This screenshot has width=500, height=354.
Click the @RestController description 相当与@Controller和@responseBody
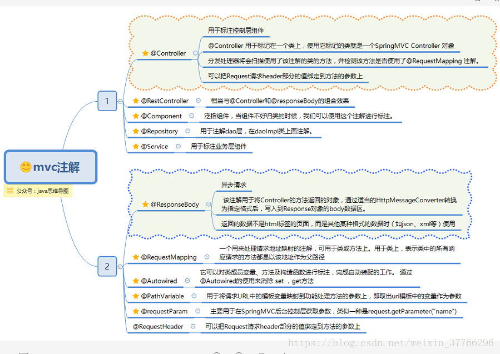[280, 101]
